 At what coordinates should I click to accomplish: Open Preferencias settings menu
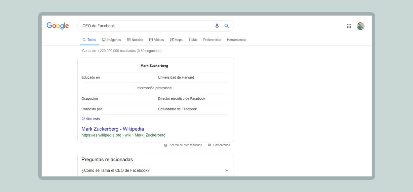pyautogui.click(x=212, y=40)
